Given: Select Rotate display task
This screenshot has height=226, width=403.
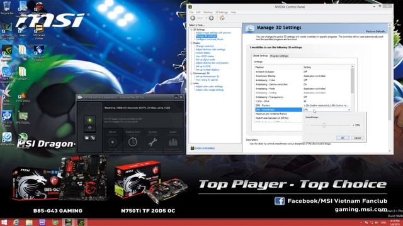Looking at the screenshot, I should (203, 53).
